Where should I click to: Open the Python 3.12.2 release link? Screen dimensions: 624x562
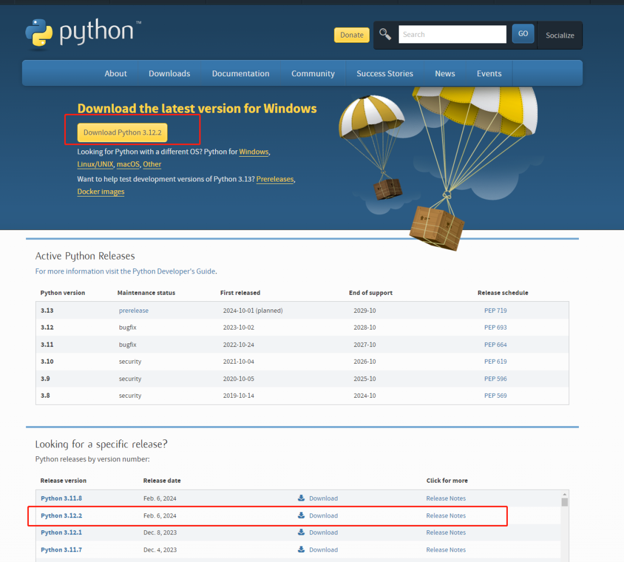[x=61, y=515]
